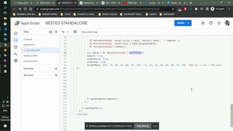Open Windows taskbar search icon

pos(5,8)
